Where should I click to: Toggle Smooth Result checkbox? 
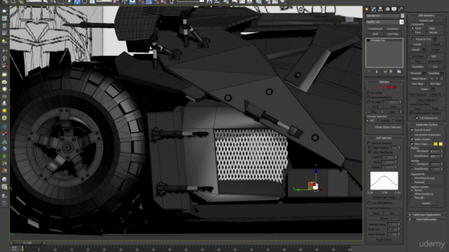click(x=412, y=130)
